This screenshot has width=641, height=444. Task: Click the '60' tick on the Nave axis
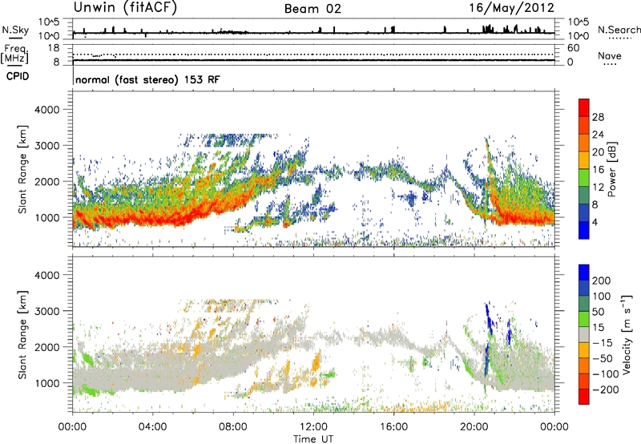[574, 48]
